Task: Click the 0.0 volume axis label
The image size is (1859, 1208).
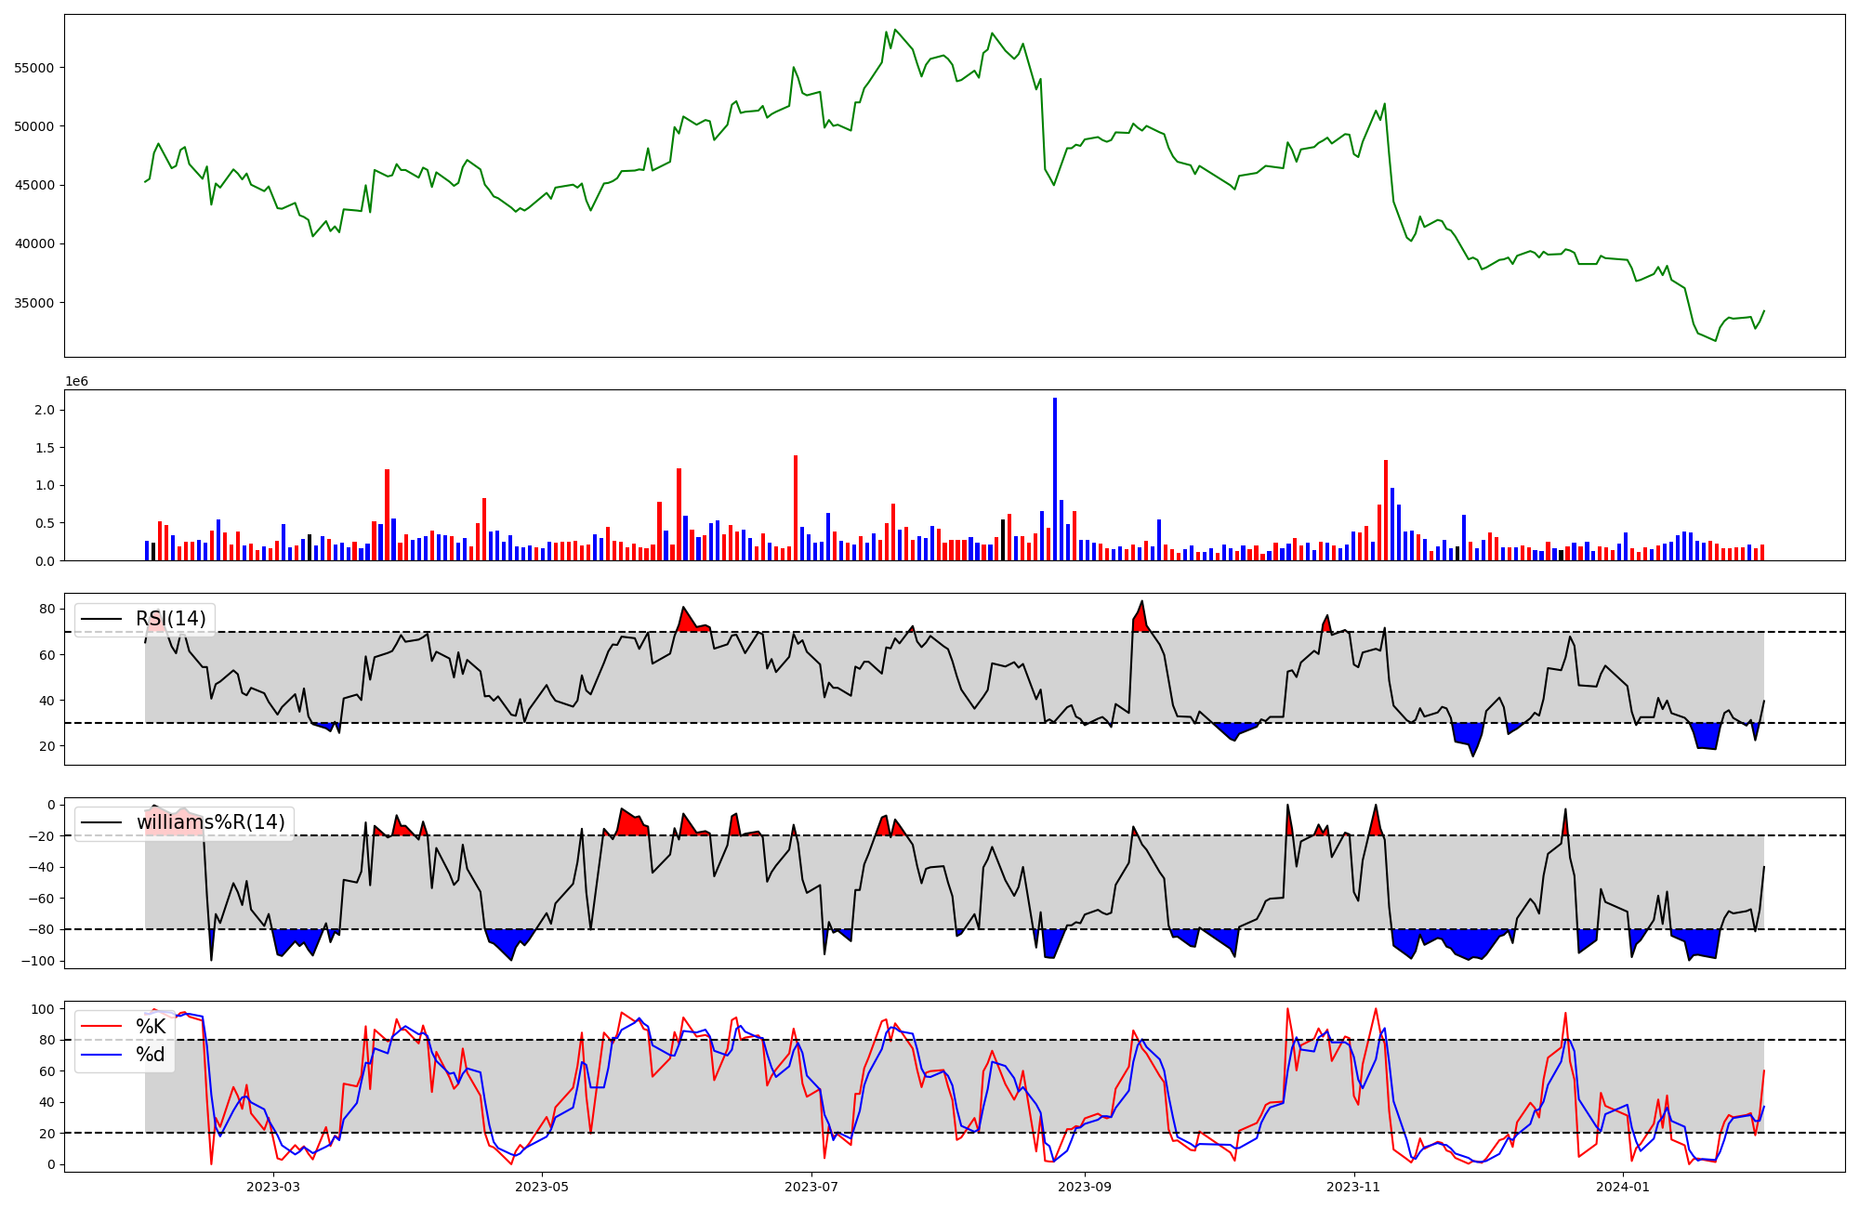Action: click(x=44, y=561)
